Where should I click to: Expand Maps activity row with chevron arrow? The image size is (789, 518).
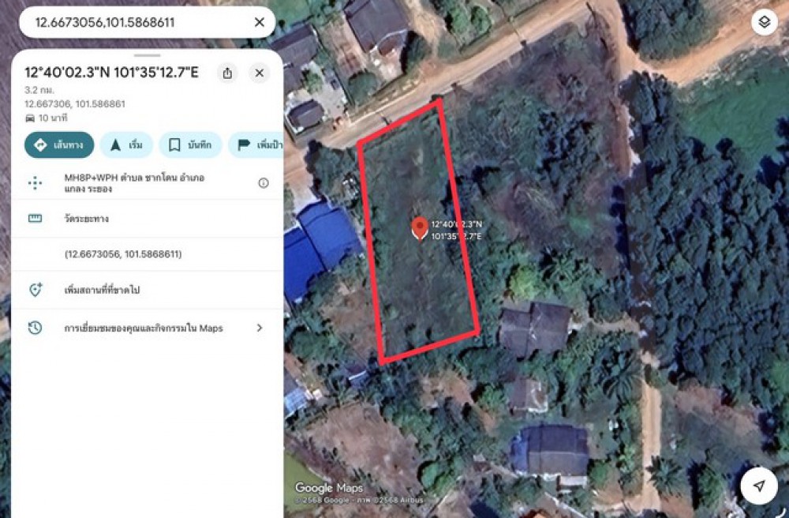[260, 328]
